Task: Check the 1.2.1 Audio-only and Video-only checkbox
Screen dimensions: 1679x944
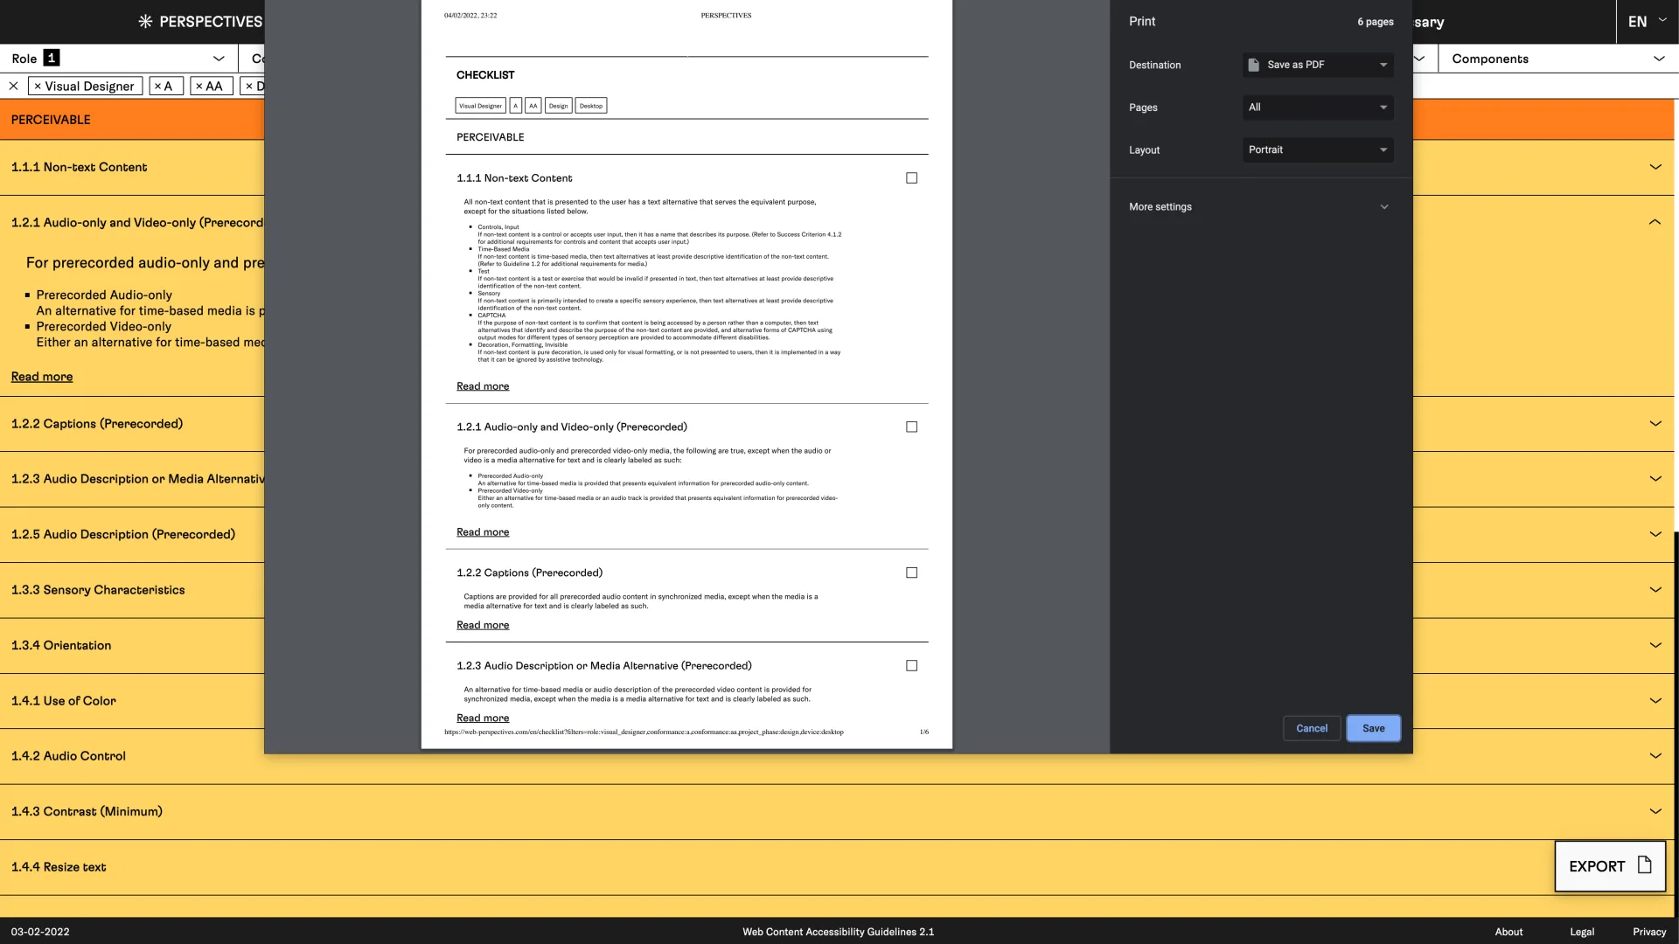Action: (x=911, y=427)
